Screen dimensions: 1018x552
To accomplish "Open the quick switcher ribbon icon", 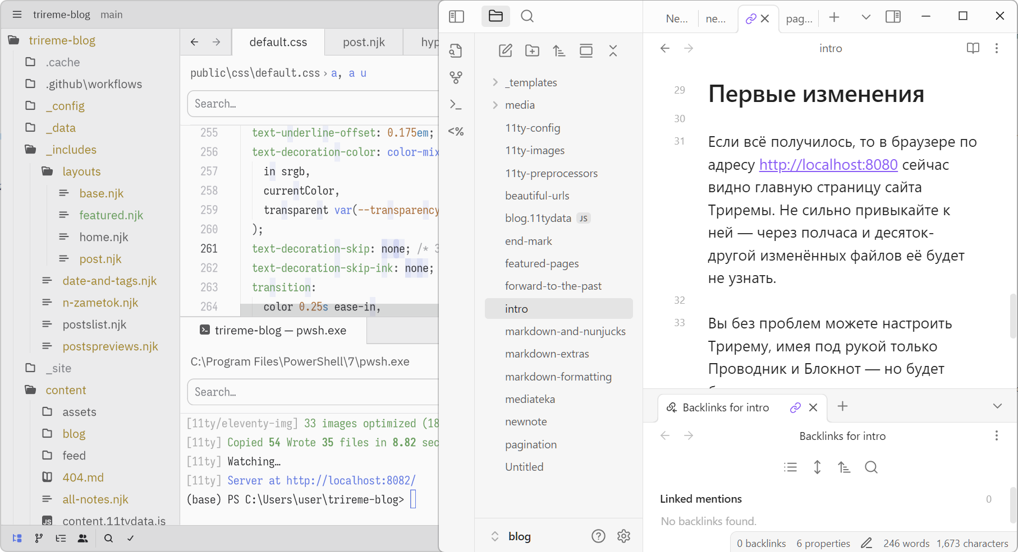I will tap(456, 51).
